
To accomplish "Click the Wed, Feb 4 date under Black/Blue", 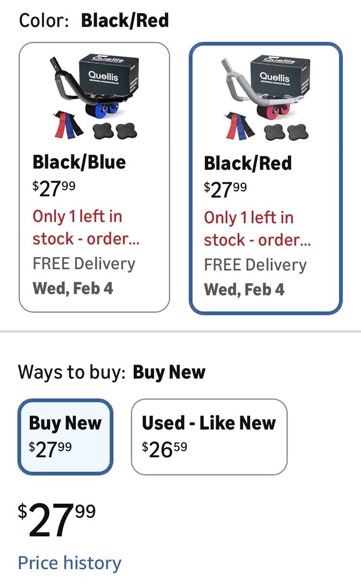I will coord(72,288).
